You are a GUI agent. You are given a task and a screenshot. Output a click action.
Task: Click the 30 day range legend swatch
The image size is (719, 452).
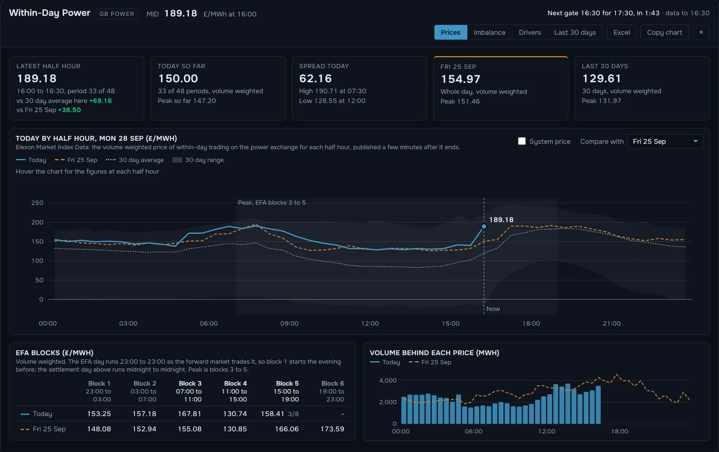coord(177,160)
